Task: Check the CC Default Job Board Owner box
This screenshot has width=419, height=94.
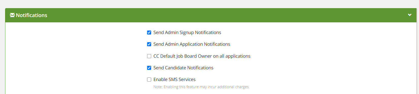Action: pyautogui.click(x=149, y=56)
